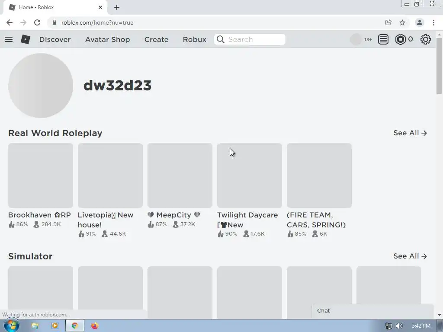Click the search magnifier icon

221,39
